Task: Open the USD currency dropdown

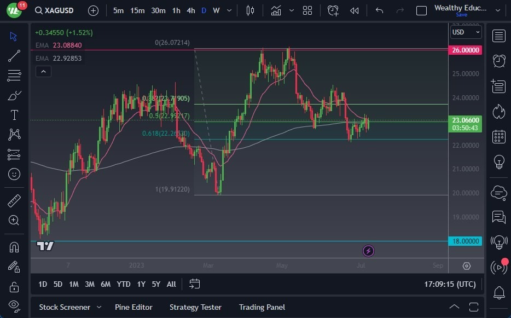Action: pyautogui.click(x=466, y=32)
